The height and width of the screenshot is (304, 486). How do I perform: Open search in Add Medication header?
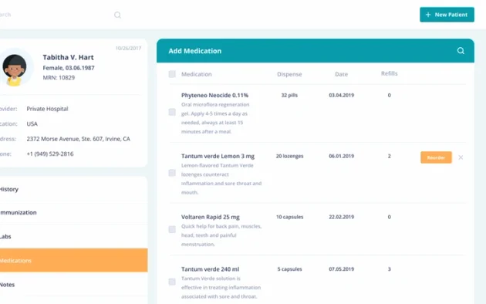(x=461, y=51)
